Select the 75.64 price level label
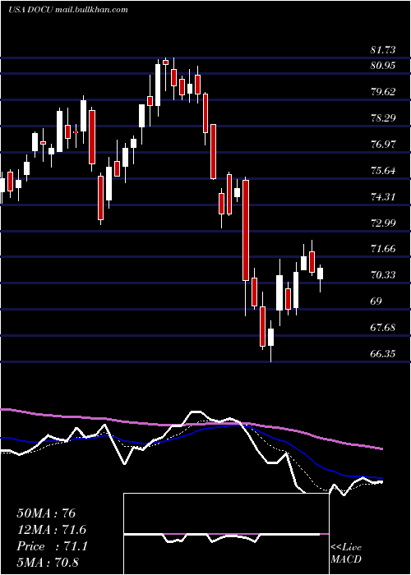Viewport: 411px width, 575px height. [383, 171]
